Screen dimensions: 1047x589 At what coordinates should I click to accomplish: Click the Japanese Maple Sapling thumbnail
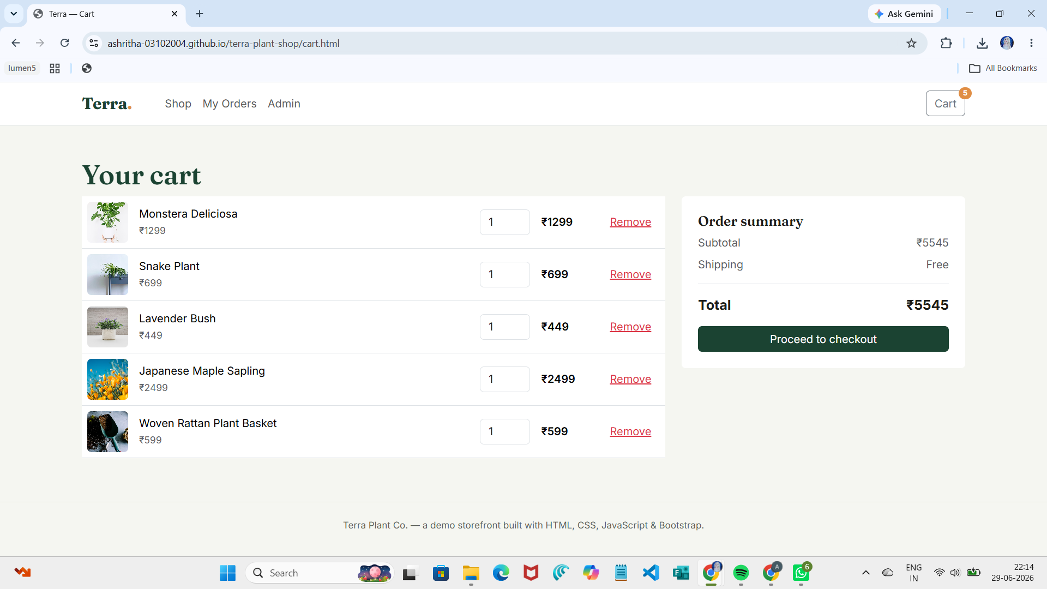pyautogui.click(x=107, y=379)
